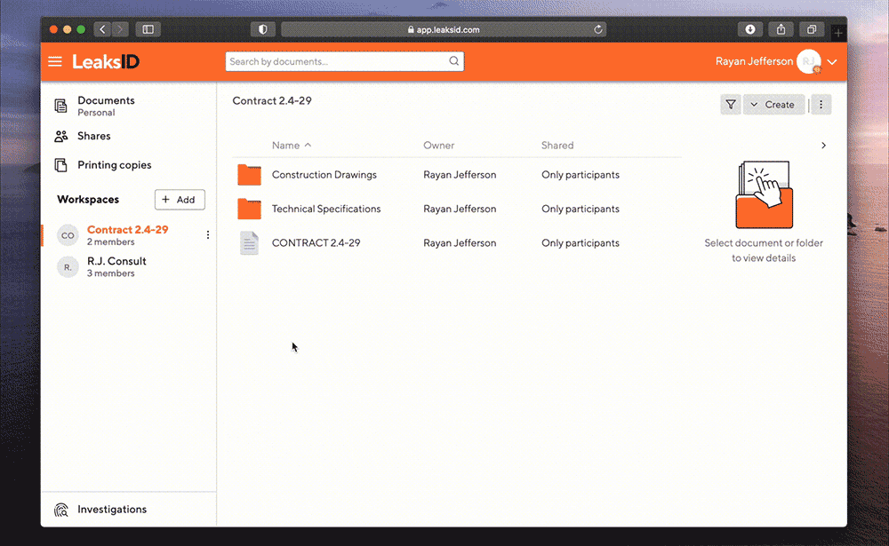Image resolution: width=889 pixels, height=546 pixels.
Task: Click the R. workspace avatar
Action: [x=68, y=266]
